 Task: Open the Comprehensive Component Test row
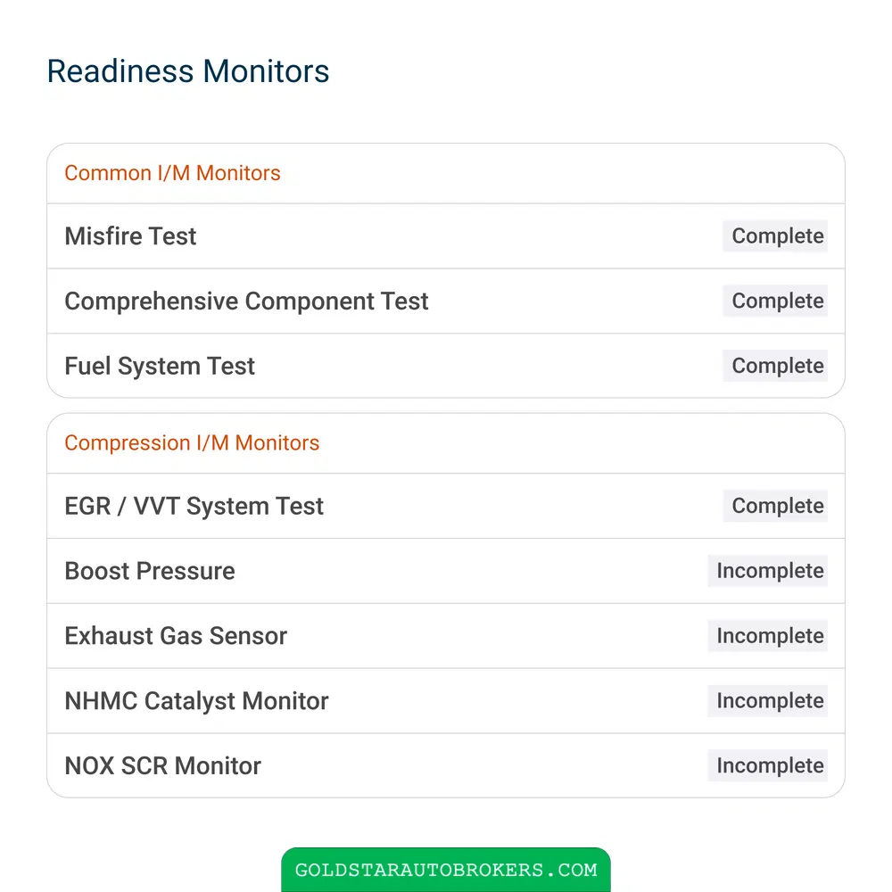point(446,301)
